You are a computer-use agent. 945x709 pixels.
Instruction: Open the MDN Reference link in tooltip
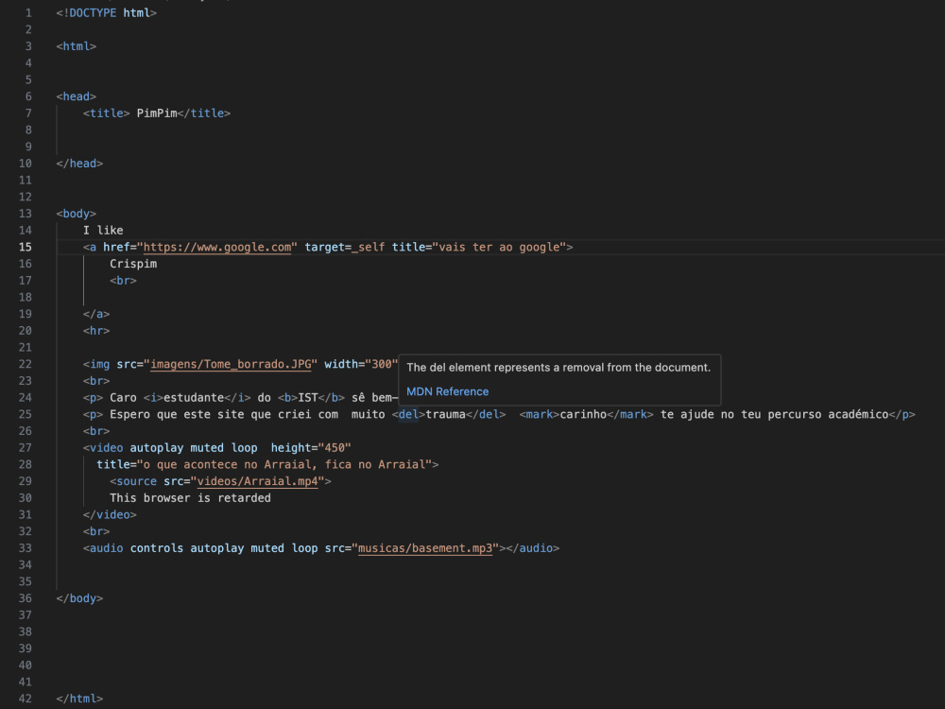pos(447,391)
